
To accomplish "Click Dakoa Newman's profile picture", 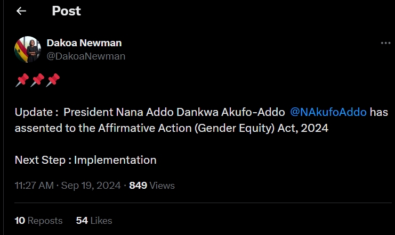I will 27,49.
